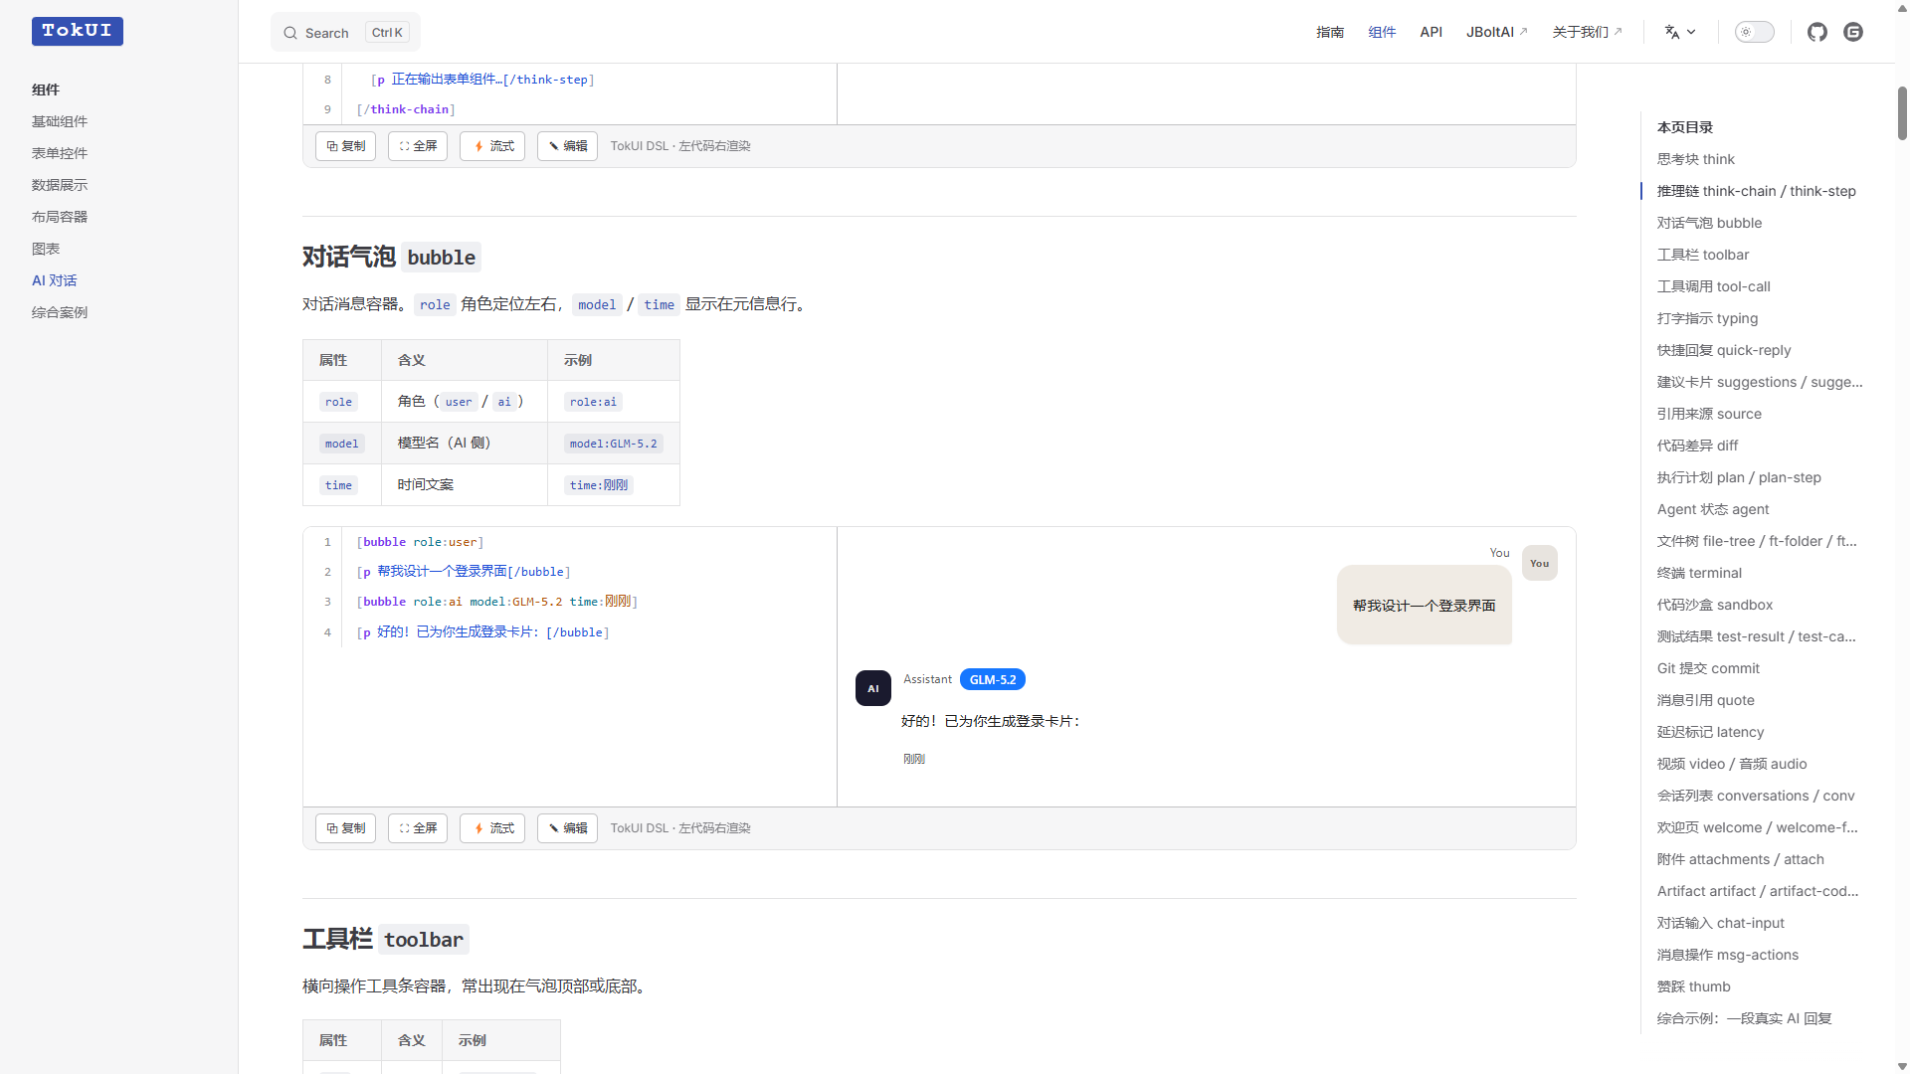This screenshot has height=1074, width=1910.
Task: Click the You avatar in chat preview
Action: click(1540, 563)
